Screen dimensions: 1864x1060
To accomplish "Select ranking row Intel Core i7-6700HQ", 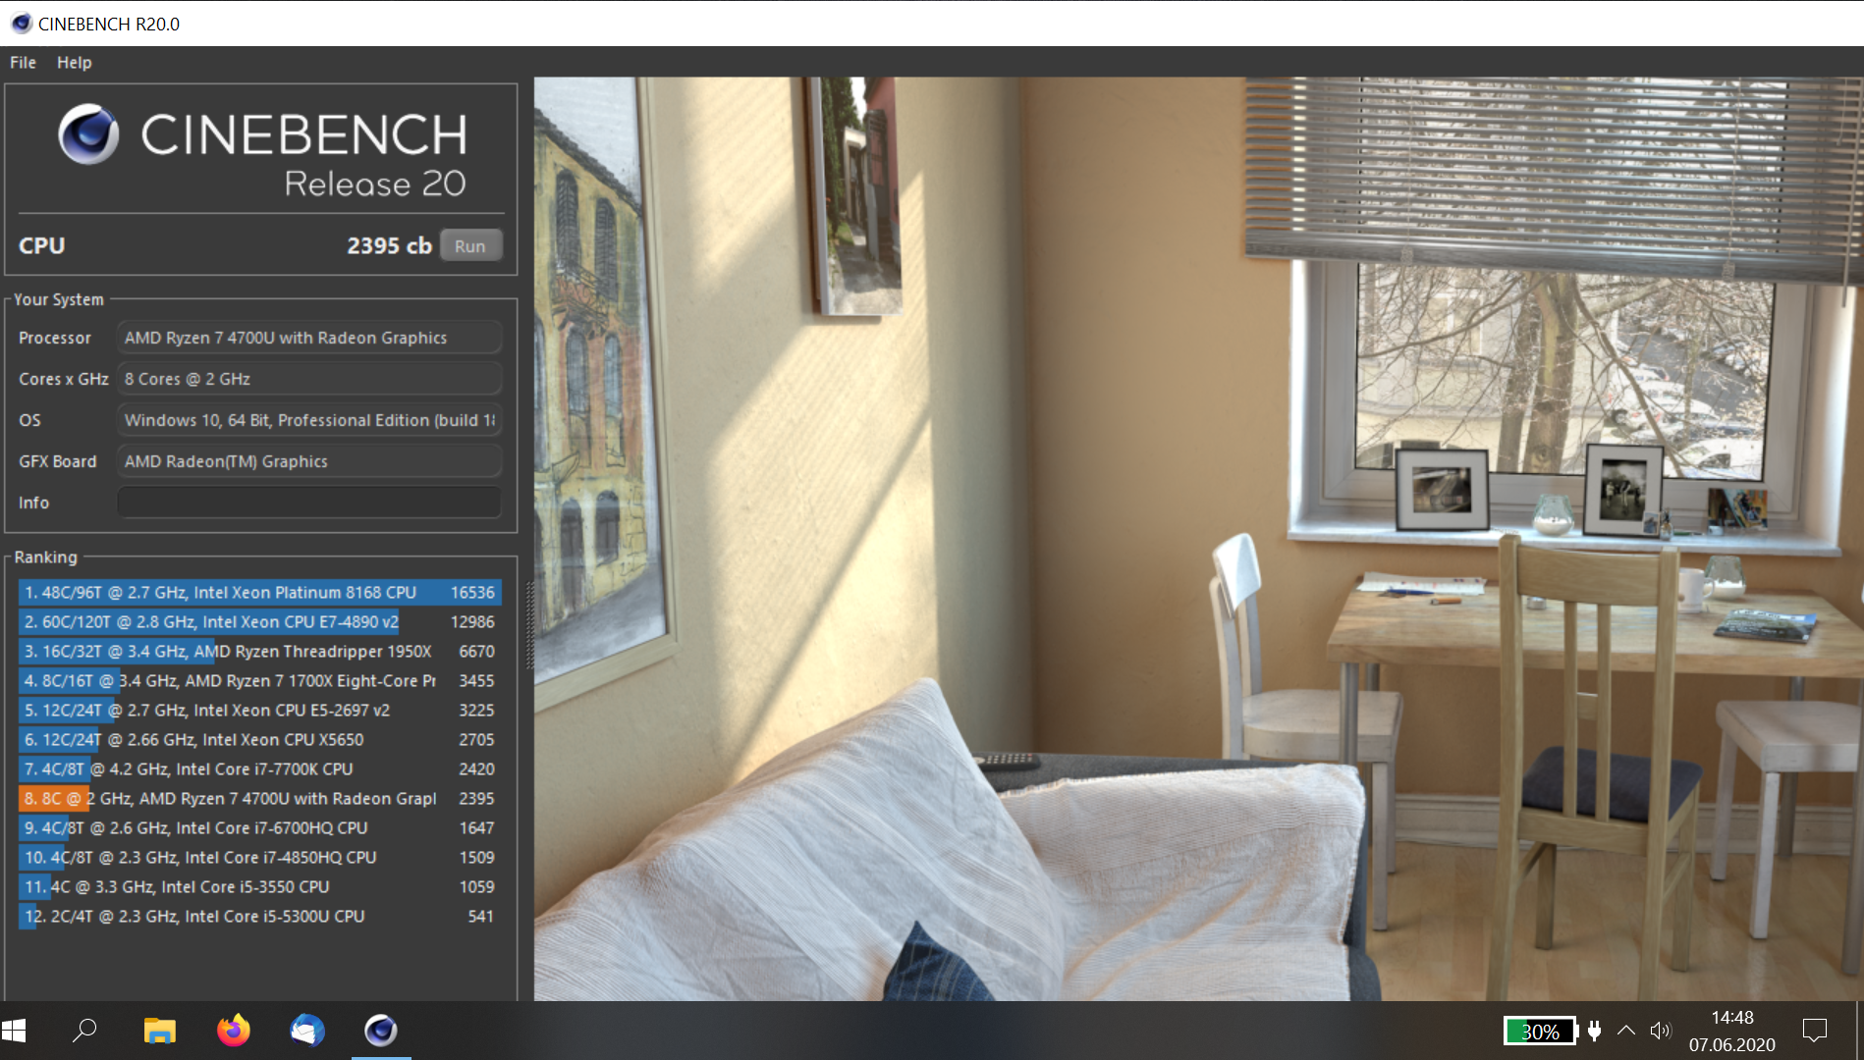I will tap(260, 827).
